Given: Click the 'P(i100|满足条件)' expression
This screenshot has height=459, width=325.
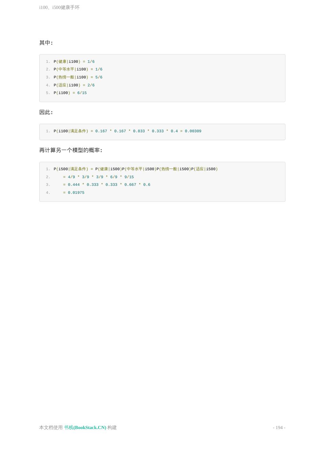Looking at the screenshot, I should click(71, 131).
